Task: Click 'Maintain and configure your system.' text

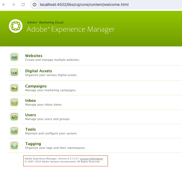Action: click(51, 133)
